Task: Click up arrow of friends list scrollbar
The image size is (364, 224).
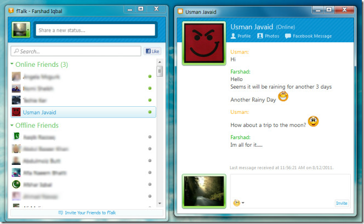Action: tap(160, 62)
